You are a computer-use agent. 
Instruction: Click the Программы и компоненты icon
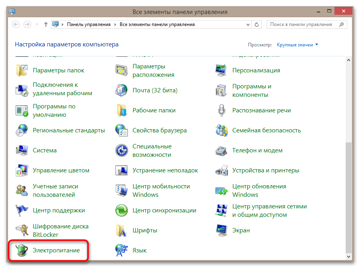click(x=222, y=90)
